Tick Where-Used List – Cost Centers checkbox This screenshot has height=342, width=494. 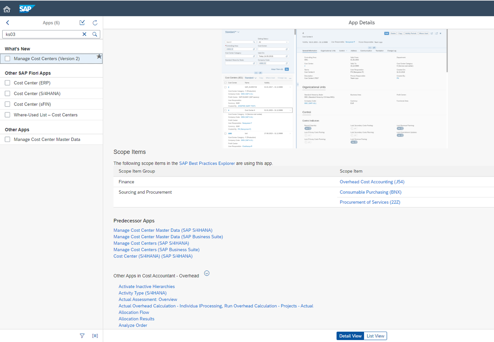(x=7, y=115)
